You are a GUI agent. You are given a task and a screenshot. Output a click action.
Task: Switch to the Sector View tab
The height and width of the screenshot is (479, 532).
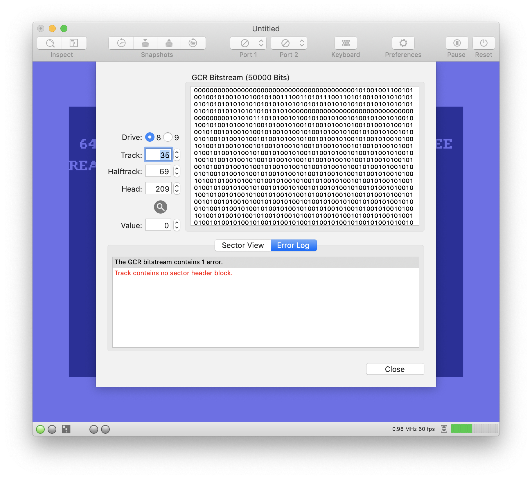(x=243, y=245)
